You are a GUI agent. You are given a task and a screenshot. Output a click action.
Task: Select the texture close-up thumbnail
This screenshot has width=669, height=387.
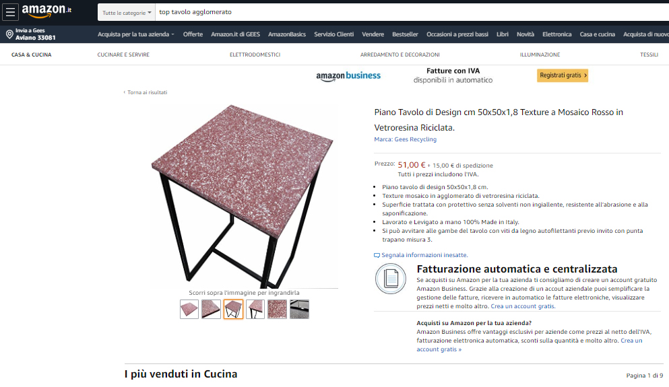point(277,309)
